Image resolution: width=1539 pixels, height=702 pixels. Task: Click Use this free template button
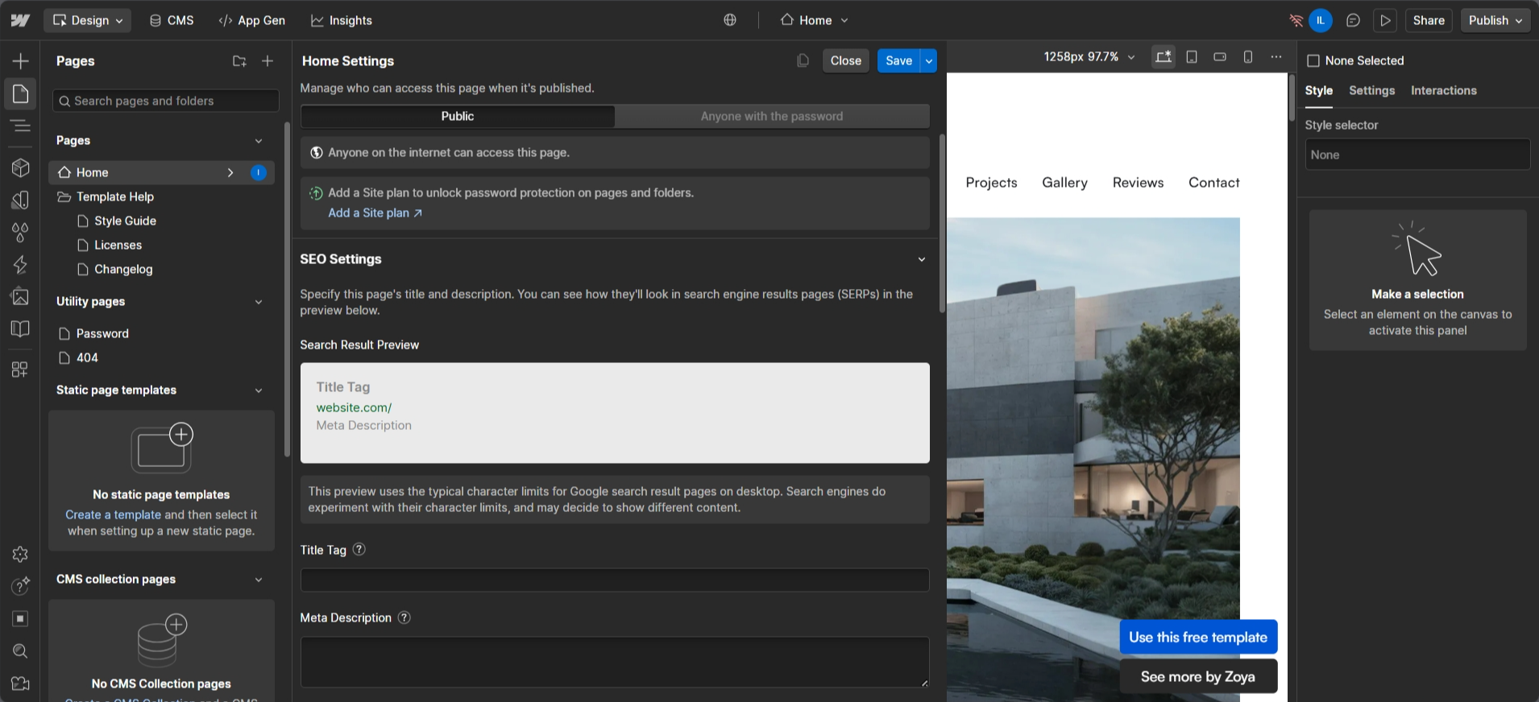coord(1198,637)
